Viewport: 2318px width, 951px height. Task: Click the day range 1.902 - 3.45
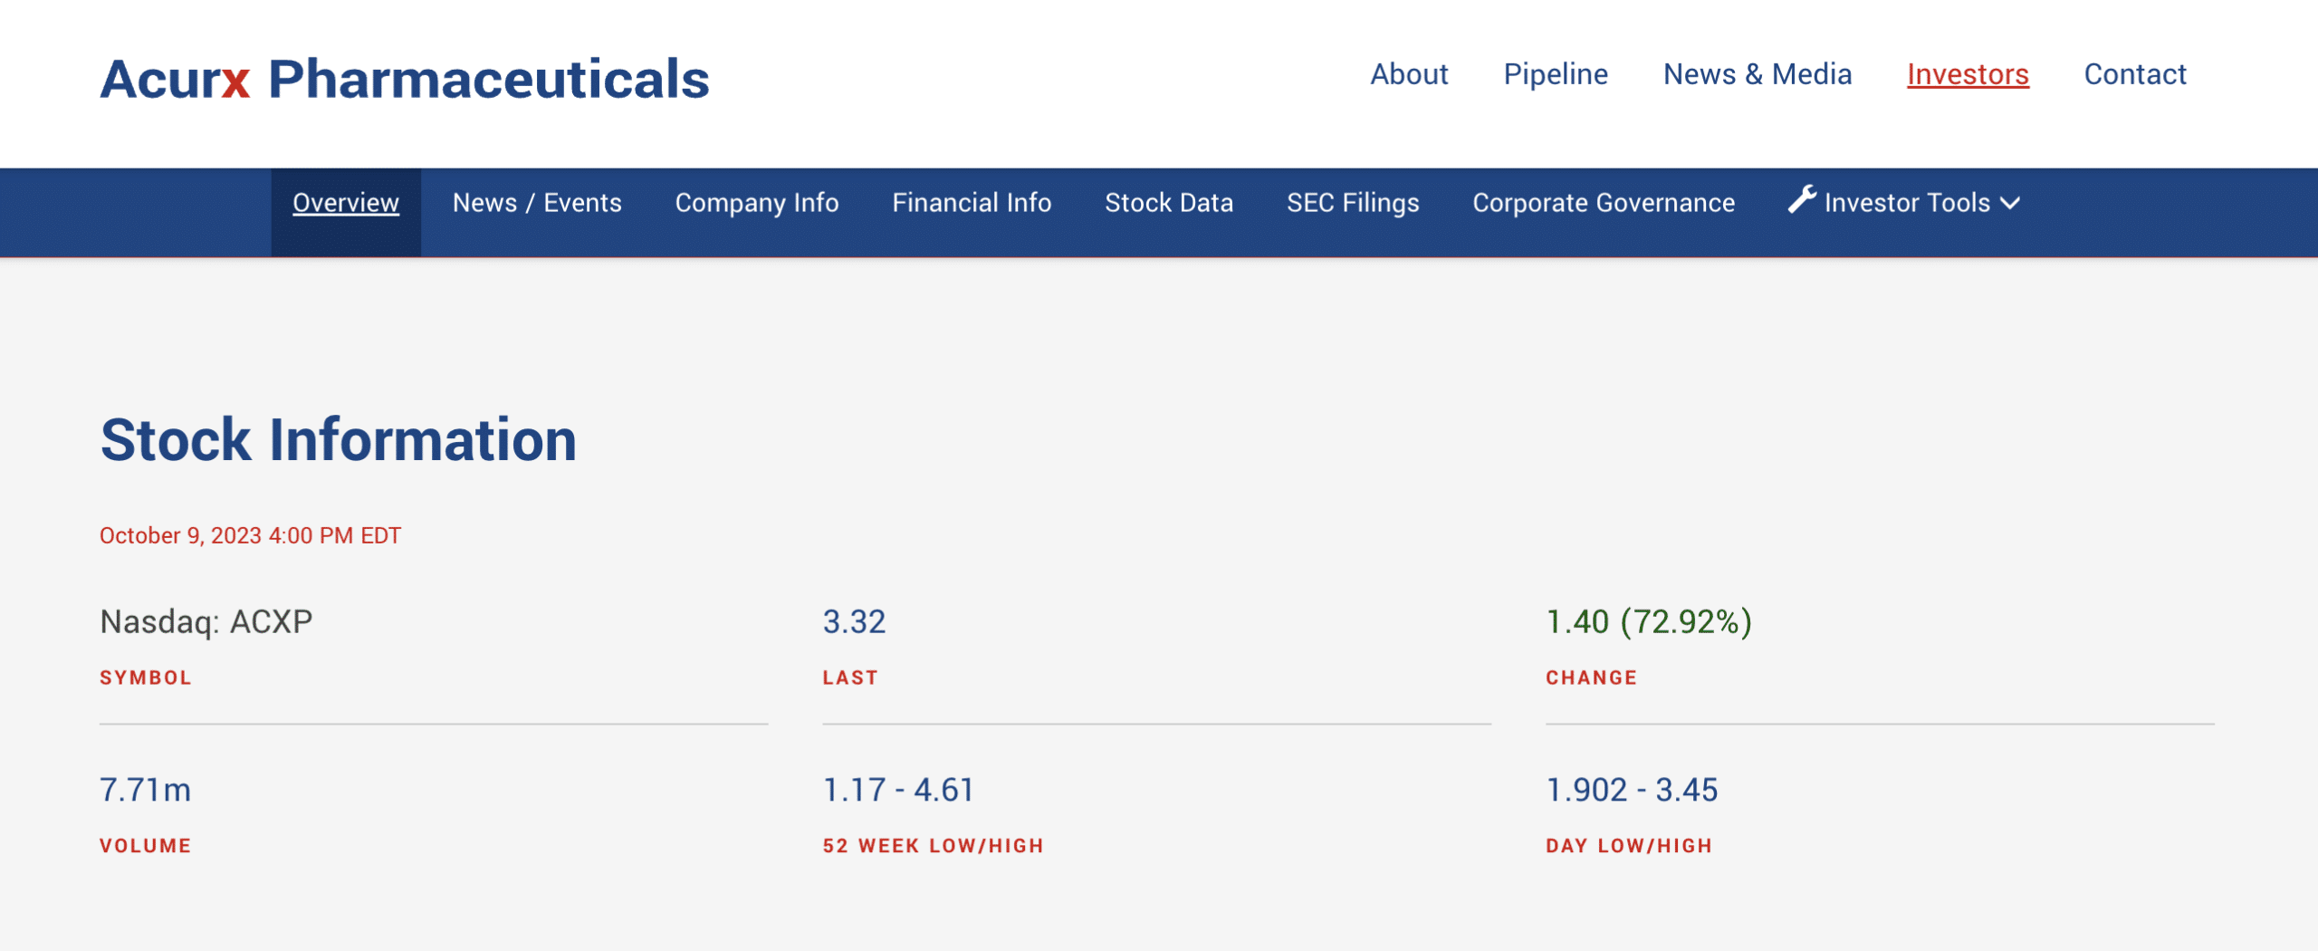(1632, 791)
